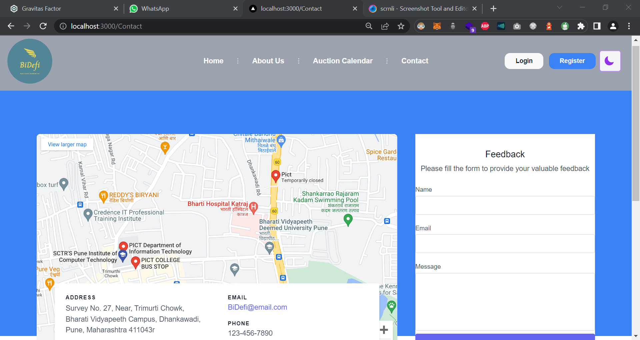Viewport: 640px width, 340px height.
Task: Open Auction Calendar
Action: coord(343,61)
